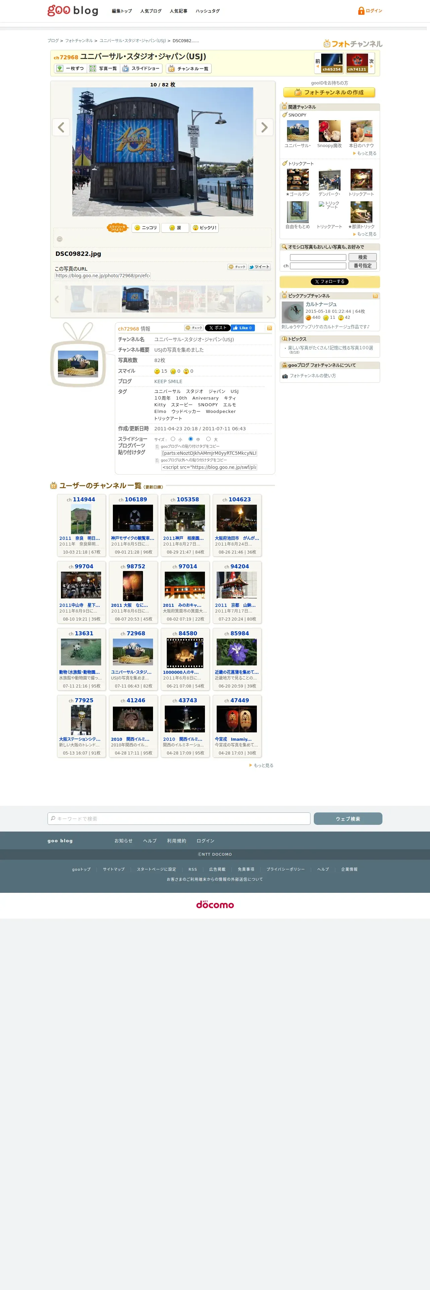Show previous photo with left arrow
Viewport: 430px width, 1290px height.
[61, 127]
